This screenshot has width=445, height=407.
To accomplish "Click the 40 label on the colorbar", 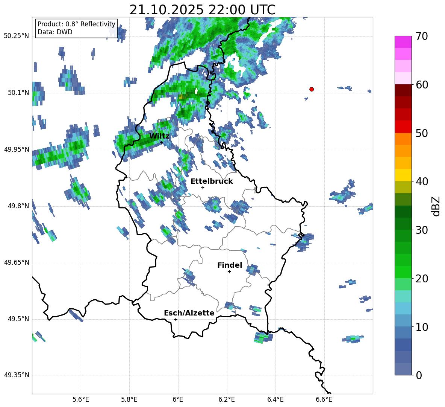I will (422, 181).
